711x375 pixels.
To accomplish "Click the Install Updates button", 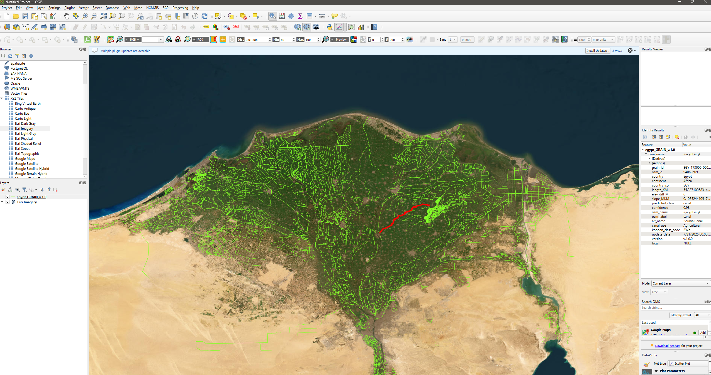I will click(x=598, y=51).
